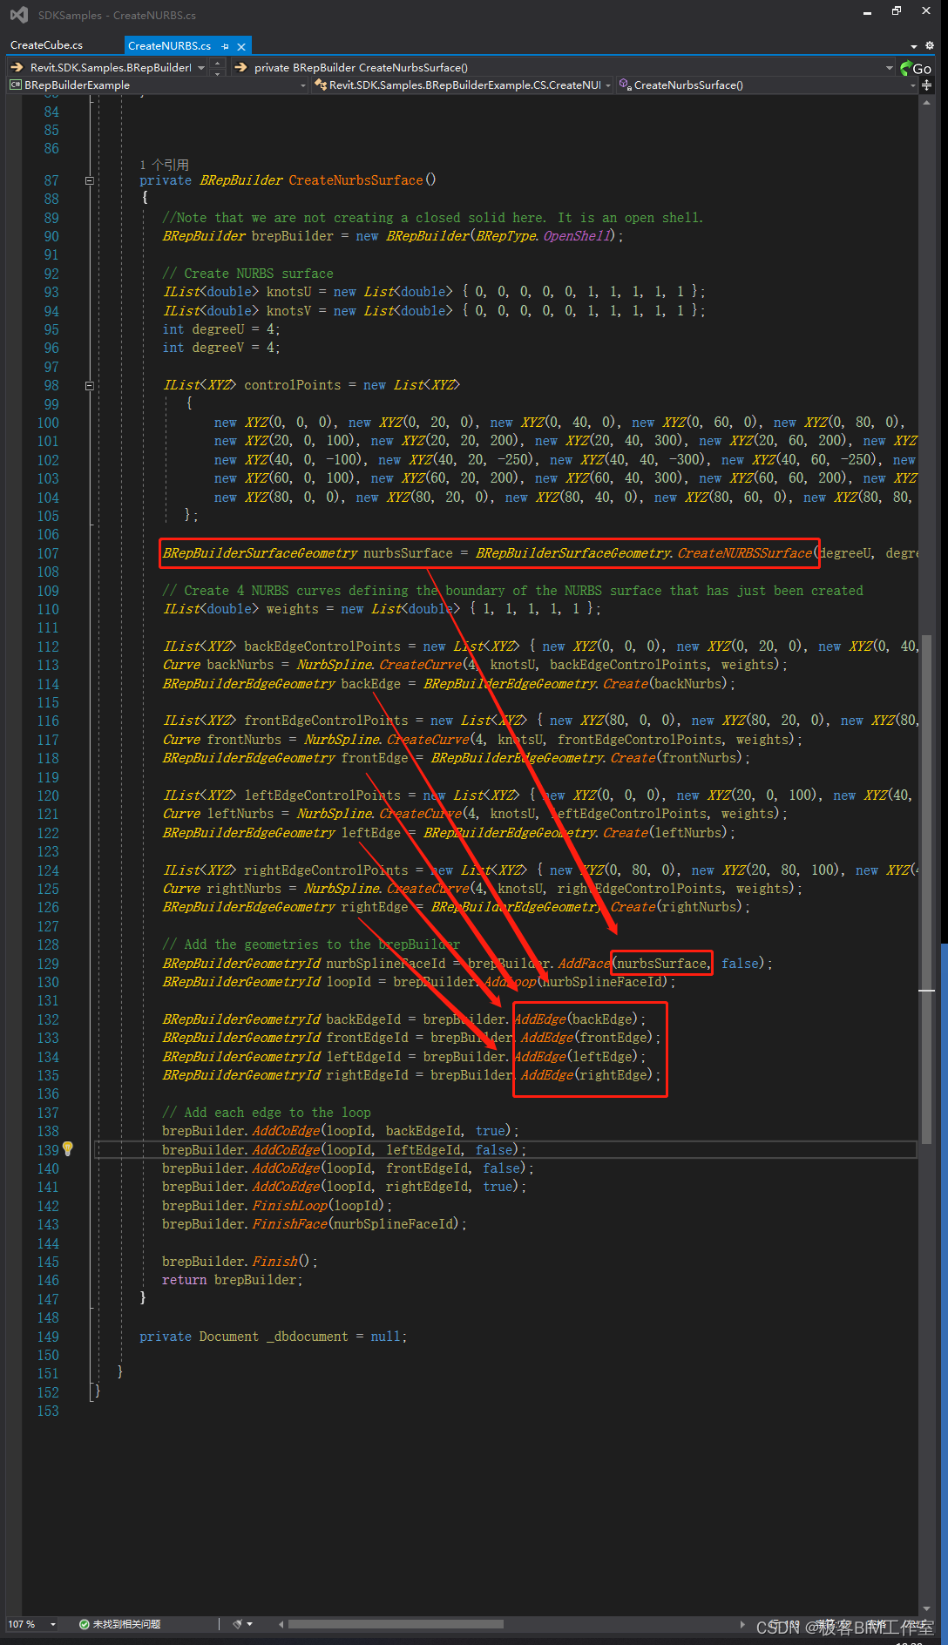The width and height of the screenshot is (948, 1645).
Task: Switch to the CreateCube.cs tab
Action: coord(47,45)
